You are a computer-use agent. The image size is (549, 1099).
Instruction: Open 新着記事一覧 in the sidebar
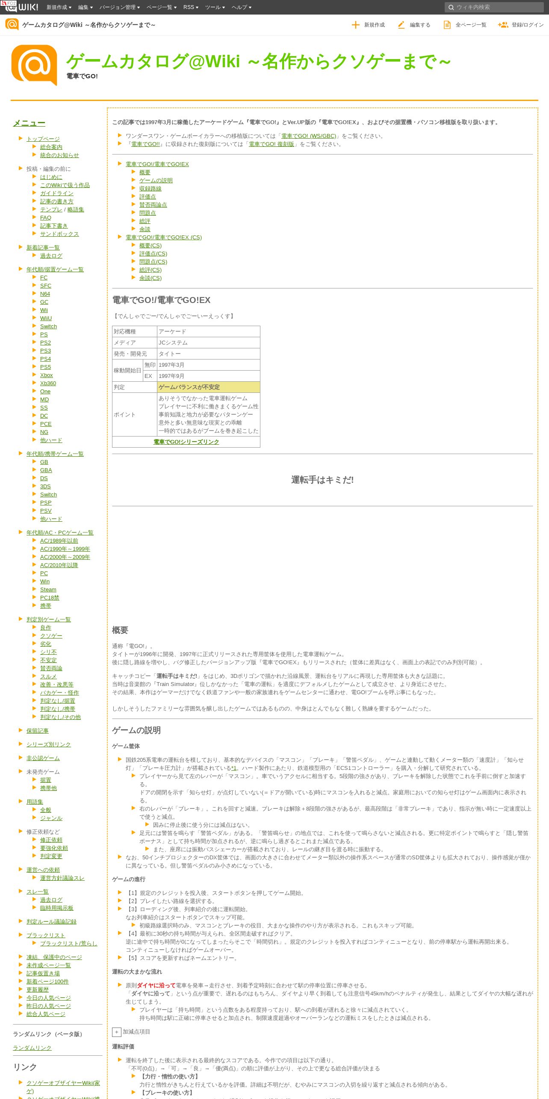click(43, 248)
